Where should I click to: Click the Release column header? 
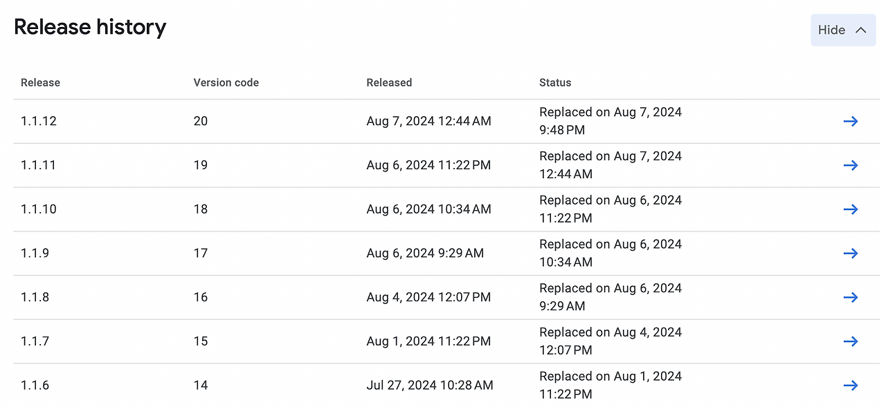(40, 82)
